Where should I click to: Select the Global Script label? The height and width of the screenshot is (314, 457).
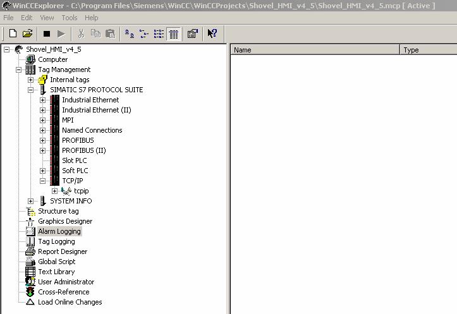click(57, 262)
